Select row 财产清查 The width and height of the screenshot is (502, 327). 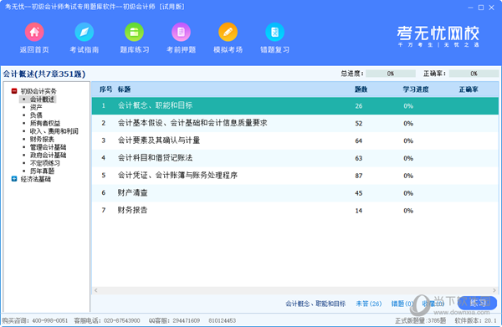[x=295, y=193]
